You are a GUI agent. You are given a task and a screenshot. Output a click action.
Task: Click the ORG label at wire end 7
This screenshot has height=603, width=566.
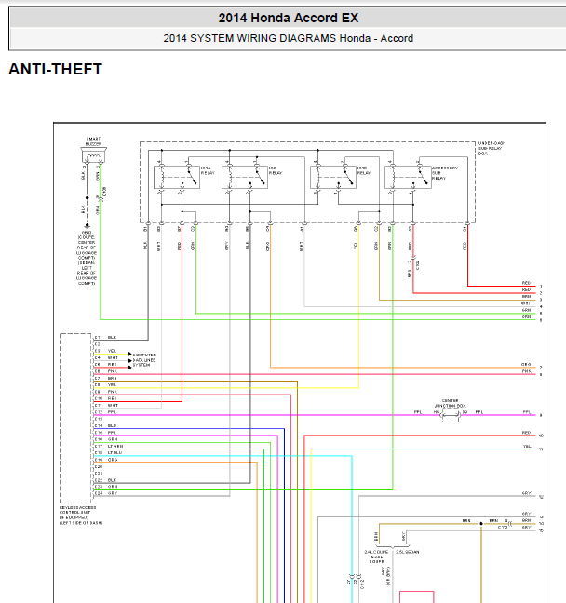(526, 364)
